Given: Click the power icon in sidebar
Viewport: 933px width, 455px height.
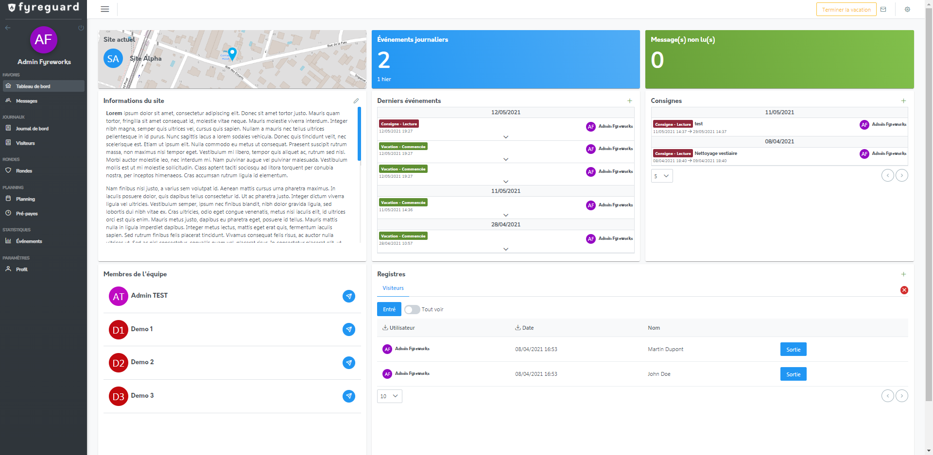Looking at the screenshot, I should [x=81, y=28].
